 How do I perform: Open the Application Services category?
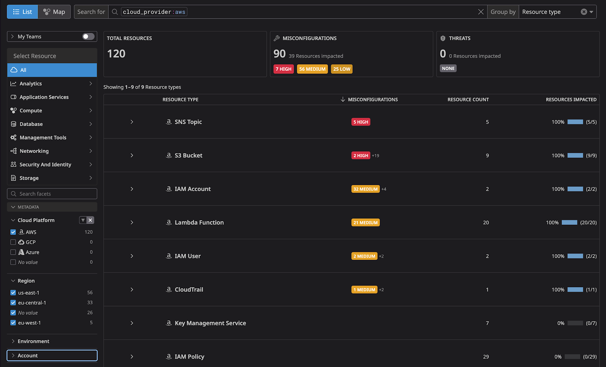click(x=52, y=97)
